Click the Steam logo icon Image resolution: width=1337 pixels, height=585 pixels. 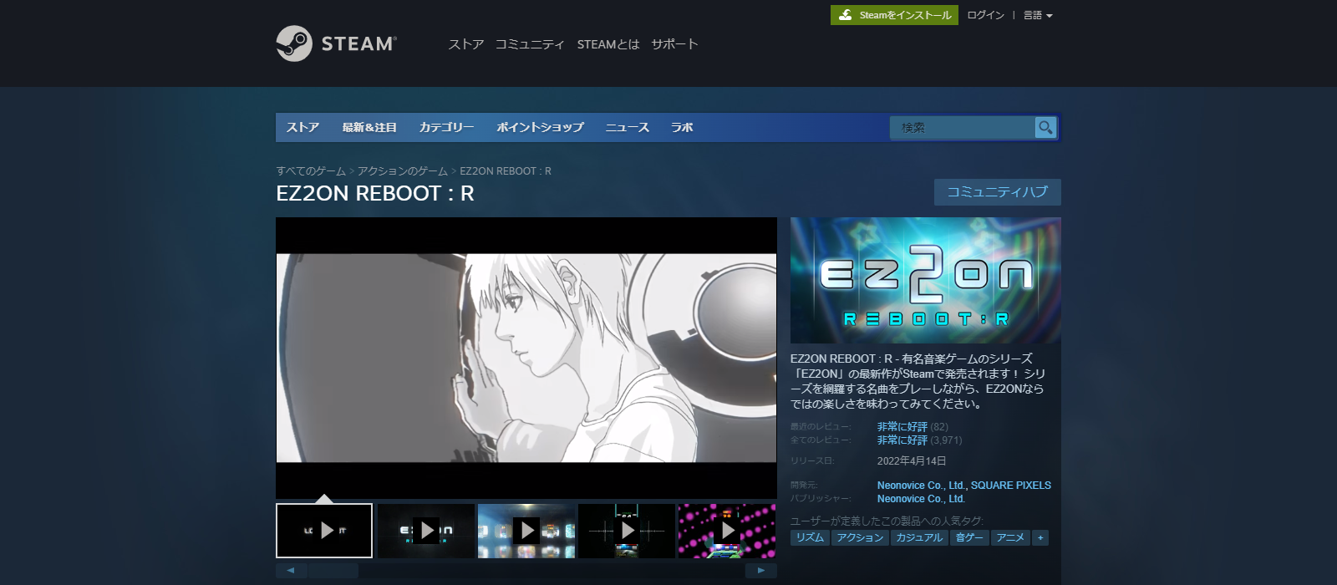(x=294, y=43)
